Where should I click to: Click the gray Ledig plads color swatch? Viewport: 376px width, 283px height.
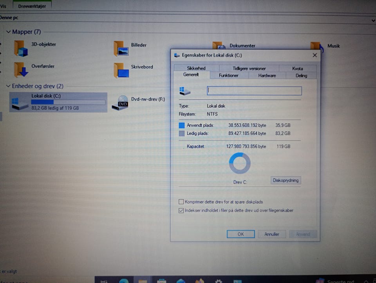(x=182, y=133)
